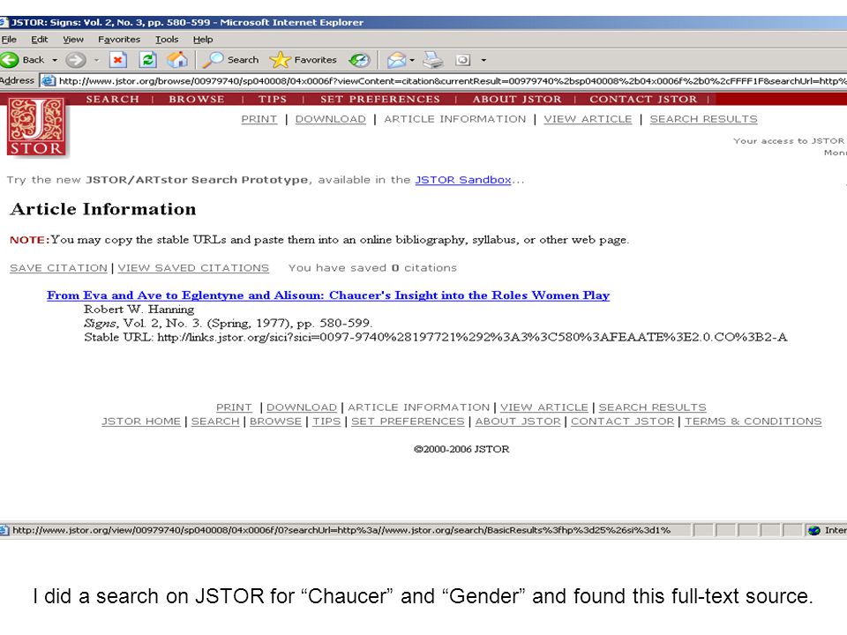Click the Print printer icon
Screen dimensions: 847x635
pyautogui.click(x=432, y=60)
